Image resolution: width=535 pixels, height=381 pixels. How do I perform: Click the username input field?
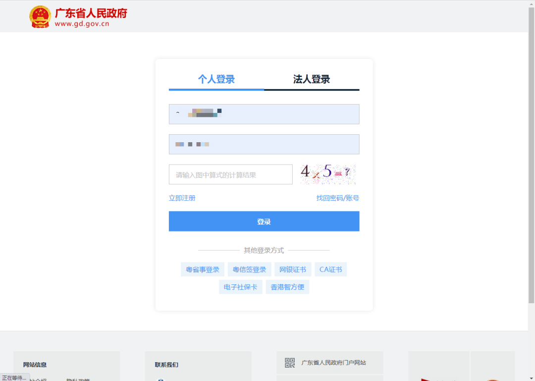click(264, 114)
